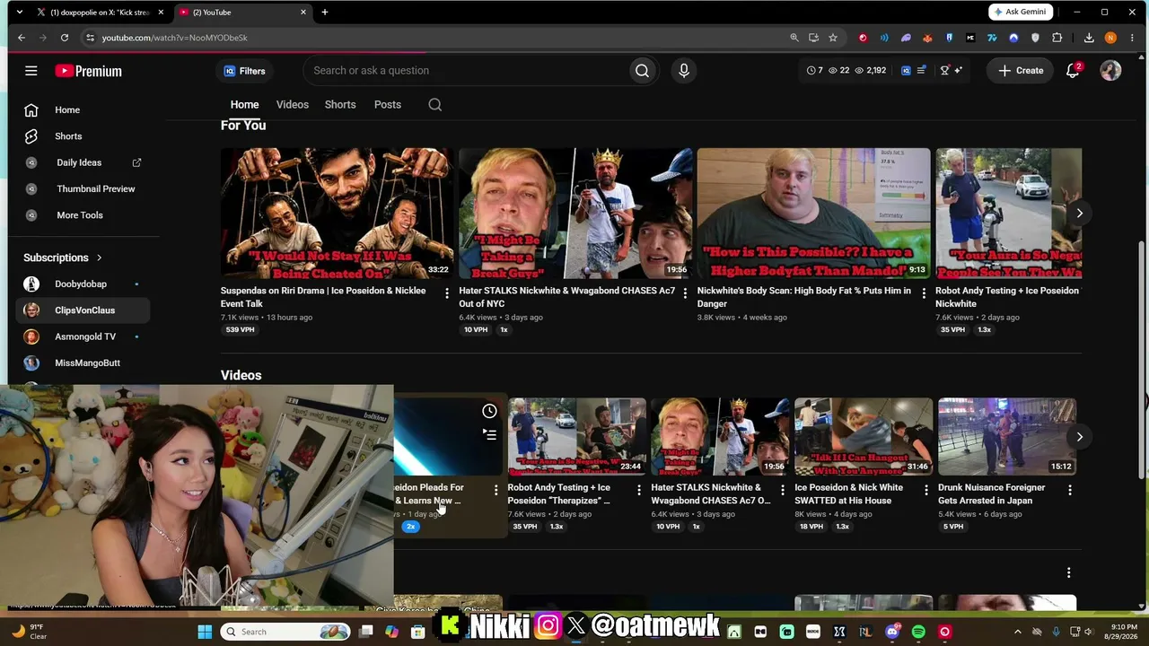This screenshot has width=1149, height=646.
Task: Show next videos in For You row
Action: coord(1079,214)
